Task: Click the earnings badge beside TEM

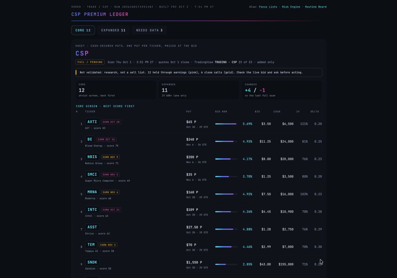Action: (x=108, y=245)
